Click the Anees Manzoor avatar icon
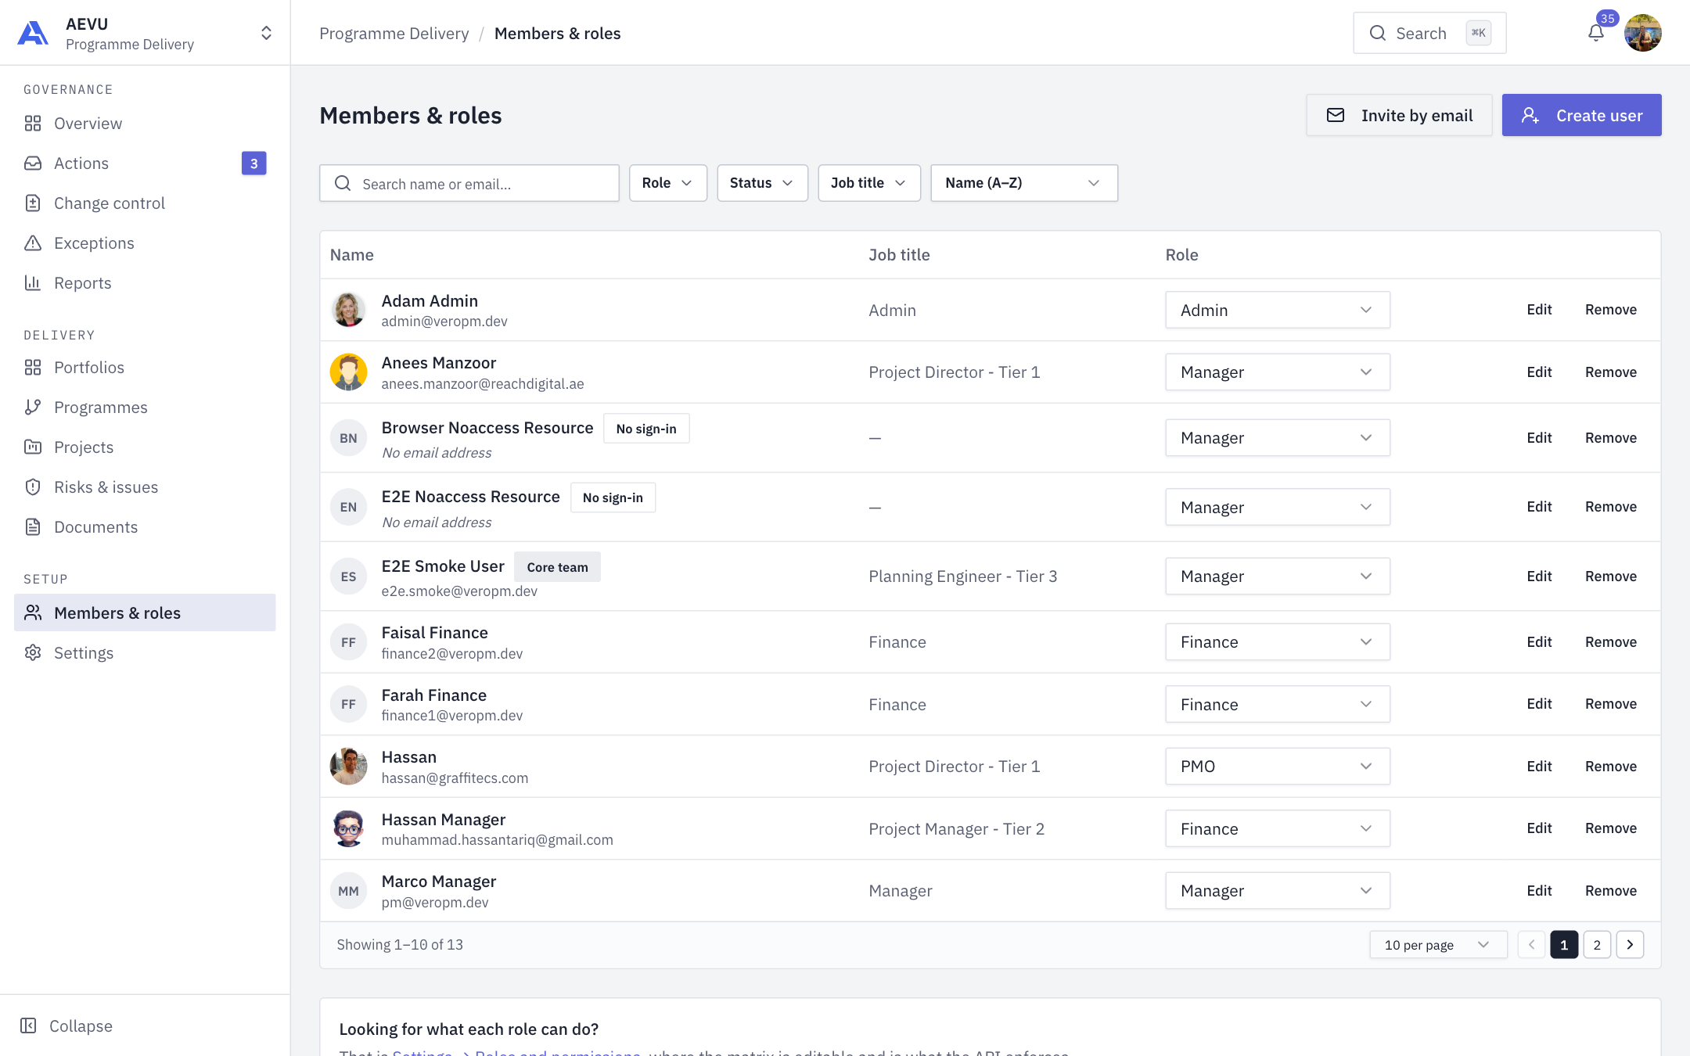The image size is (1690, 1056). [348, 372]
